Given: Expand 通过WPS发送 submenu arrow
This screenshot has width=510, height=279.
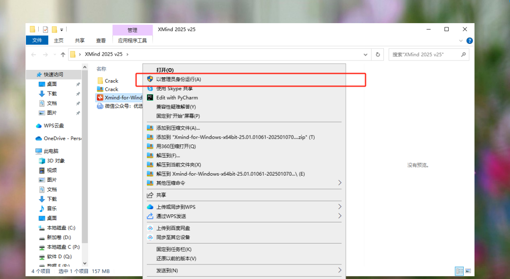Looking at the screenshot, I should click(340, 216).
